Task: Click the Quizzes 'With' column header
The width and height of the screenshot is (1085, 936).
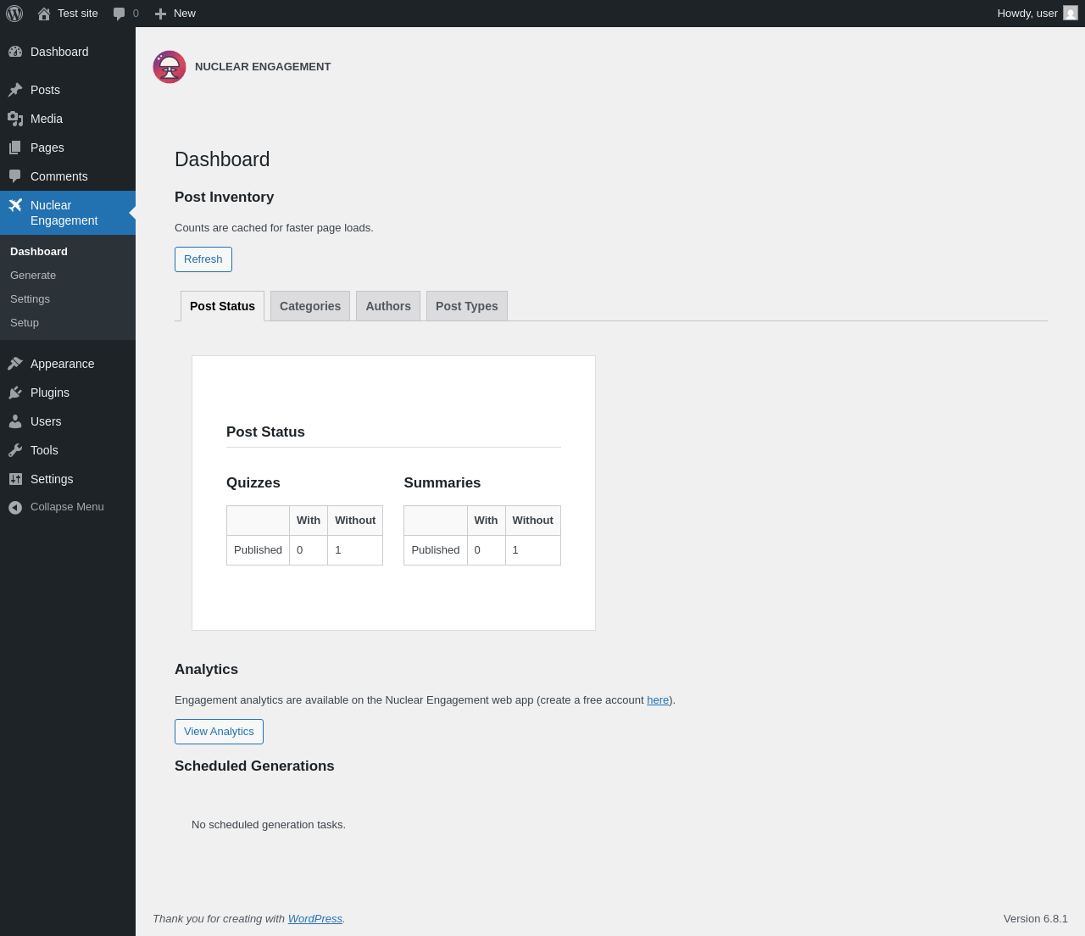Action: click(x=309, y=521)
